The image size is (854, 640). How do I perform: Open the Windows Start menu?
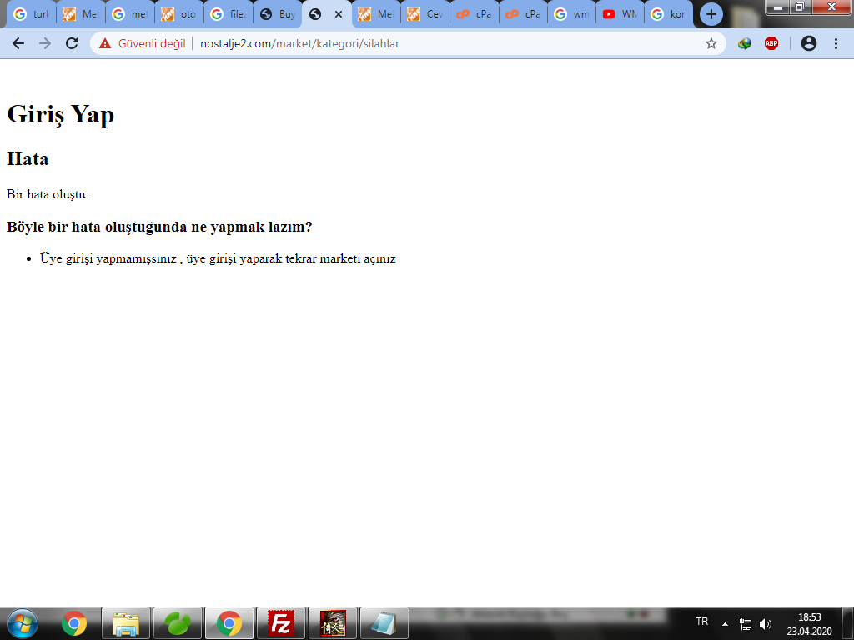click(x=23, y=623)
